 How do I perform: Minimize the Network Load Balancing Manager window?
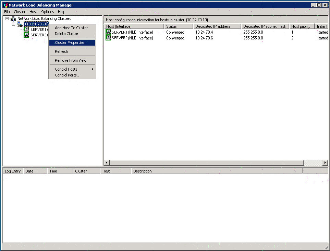[x=313, y=5]
